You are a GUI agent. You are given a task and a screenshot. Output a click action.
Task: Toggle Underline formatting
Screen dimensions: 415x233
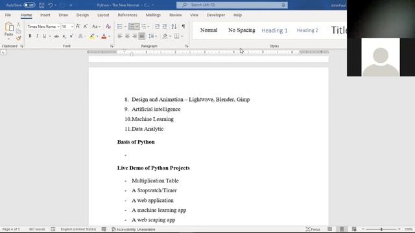click(x=44, y=36)
